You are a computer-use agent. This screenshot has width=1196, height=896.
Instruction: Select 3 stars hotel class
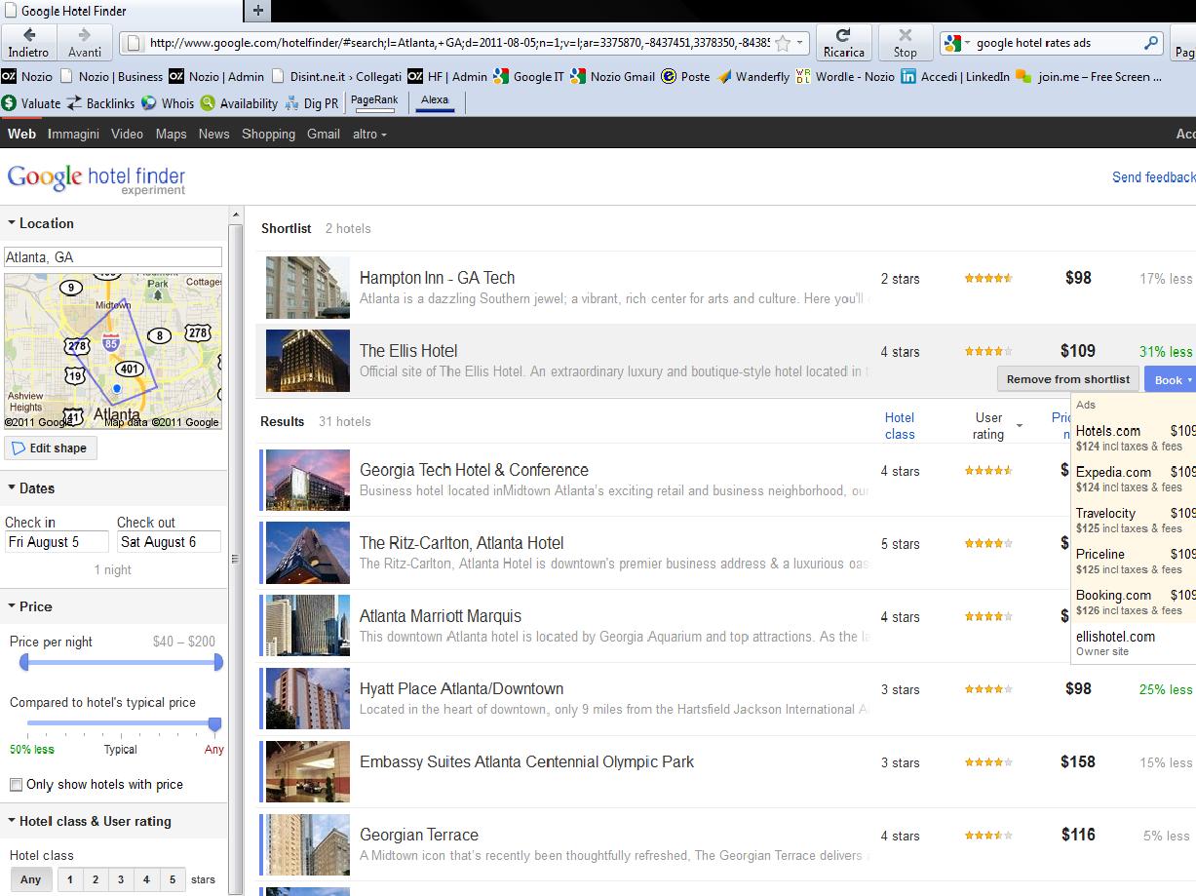(x=121, y=879)
